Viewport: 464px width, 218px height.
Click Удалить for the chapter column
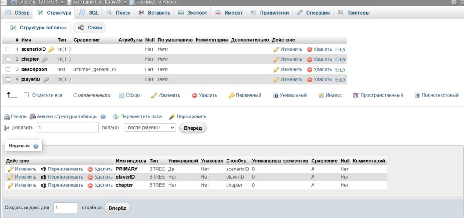point(319,59)
